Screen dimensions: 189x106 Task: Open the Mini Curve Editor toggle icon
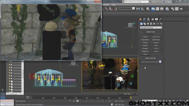pyautogui.click(x=28, y=97)
